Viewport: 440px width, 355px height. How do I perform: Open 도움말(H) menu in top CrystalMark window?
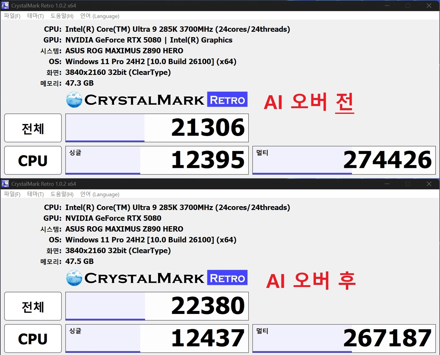coord(62,16)
